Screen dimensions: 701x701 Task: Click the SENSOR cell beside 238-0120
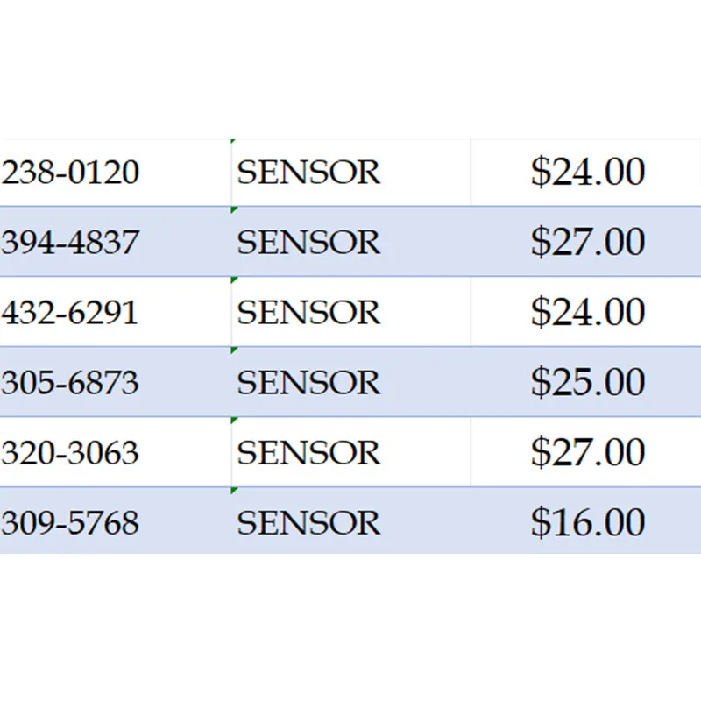(351, 173)
